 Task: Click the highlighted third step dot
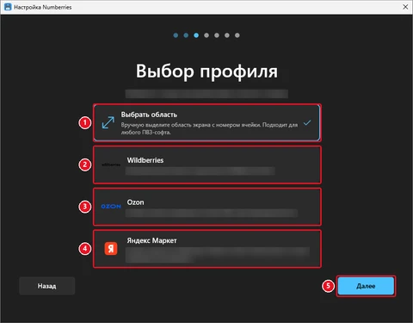[x=196, y=35]
